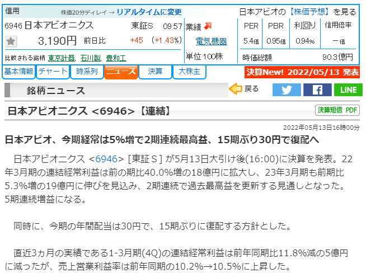
Task: Open the 電気機器 sector link
Action: tap(211, 41)
